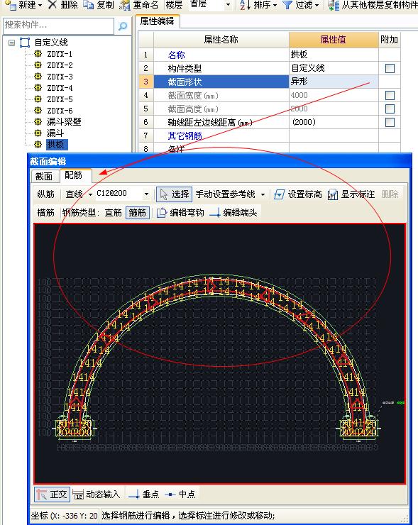
Task: Click the 排序 sort A-Z icon
Action: coord(245,5)
